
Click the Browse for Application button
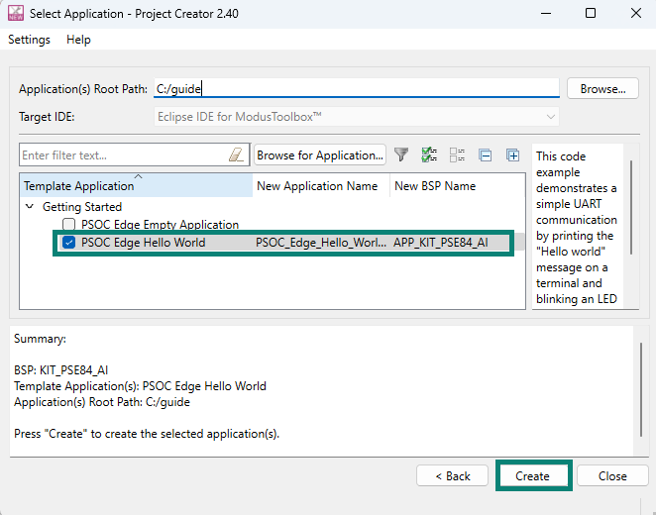coord(319,155)
